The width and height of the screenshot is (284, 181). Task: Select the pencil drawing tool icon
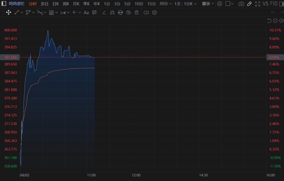tap(249, 4)
